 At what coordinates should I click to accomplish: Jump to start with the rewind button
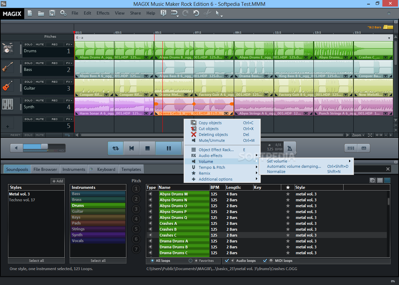point(132,148)
